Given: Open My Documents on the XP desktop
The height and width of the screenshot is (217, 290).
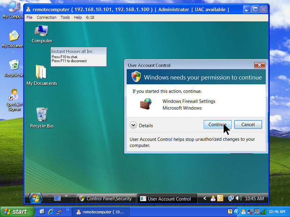Looking at the screenshot, I should [x=13, y=39].
